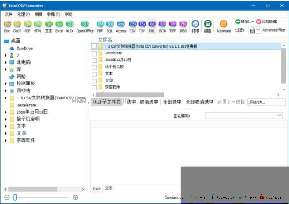Click the 全部选中 button
Image resolution: width=289 pixels, height=204 pixels.
pyautogui.click(x=172, y=102)
